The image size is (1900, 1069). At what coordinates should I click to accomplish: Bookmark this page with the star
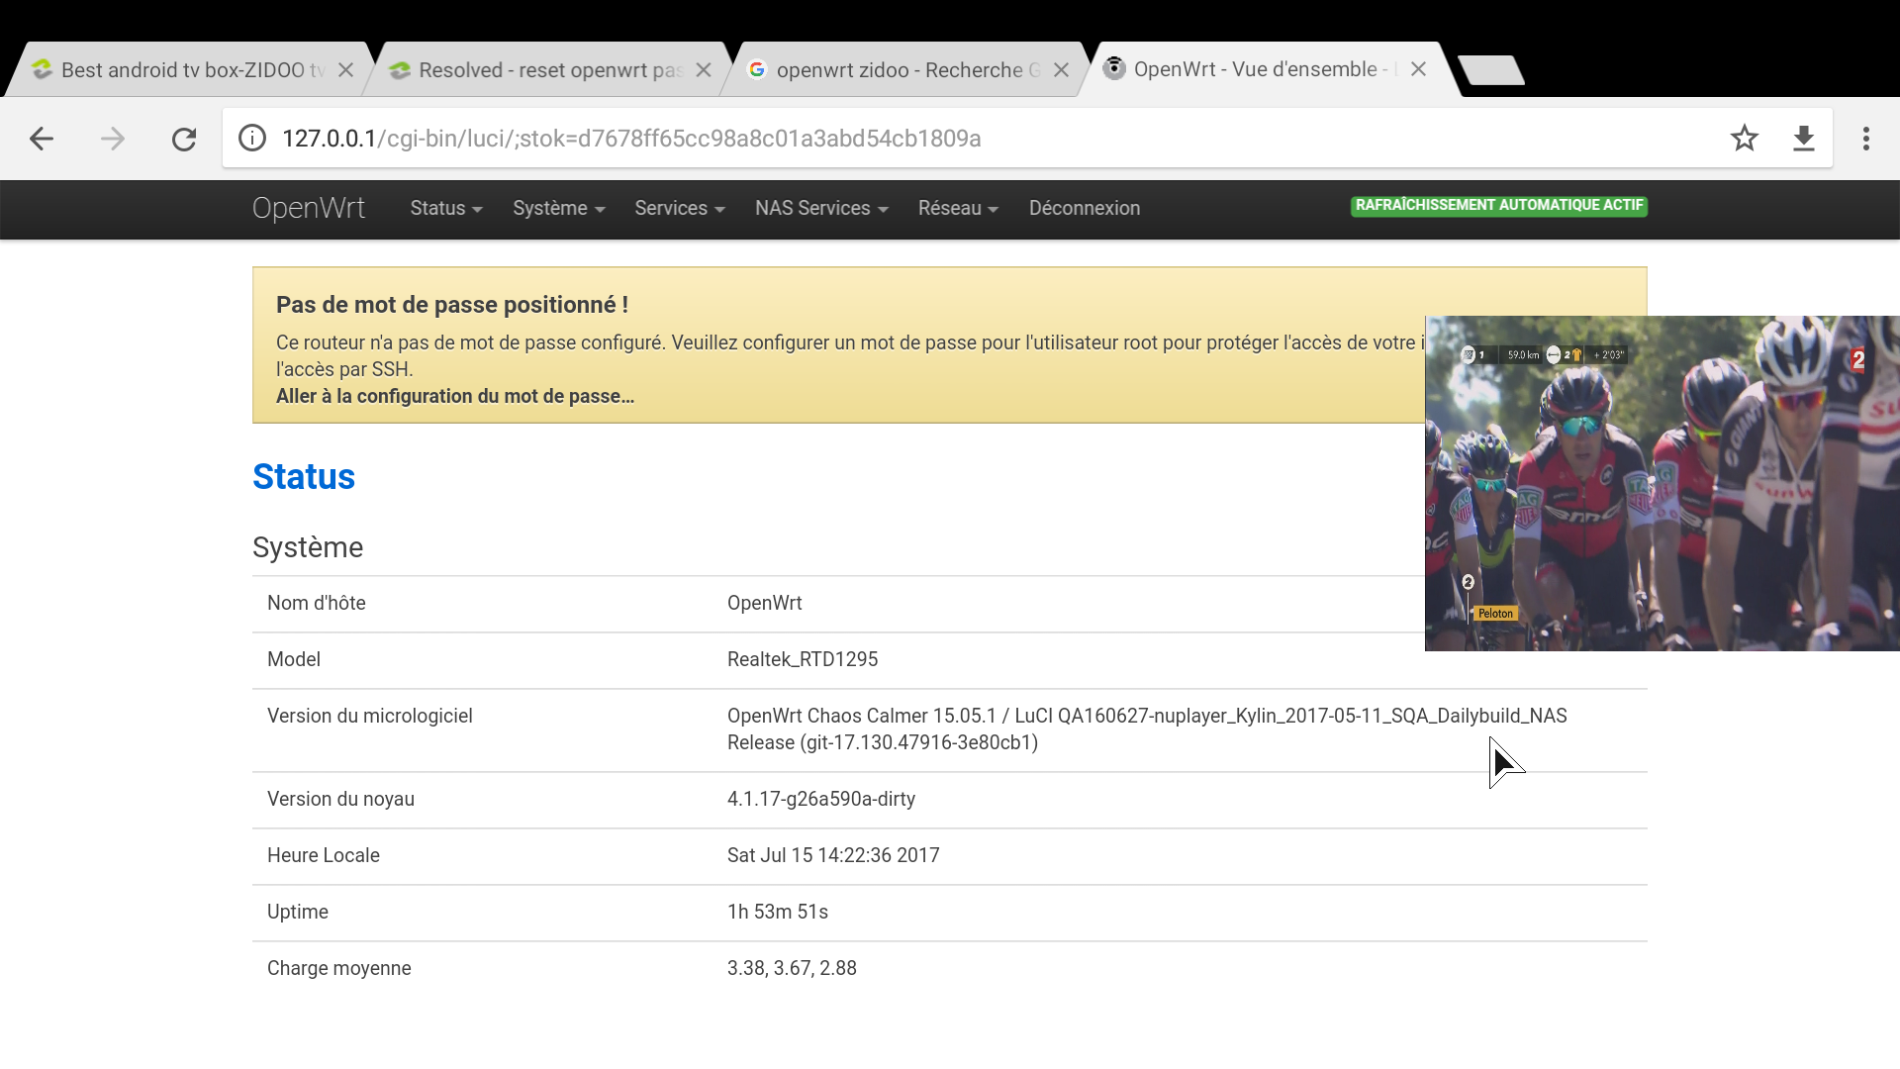point(1744,139)
